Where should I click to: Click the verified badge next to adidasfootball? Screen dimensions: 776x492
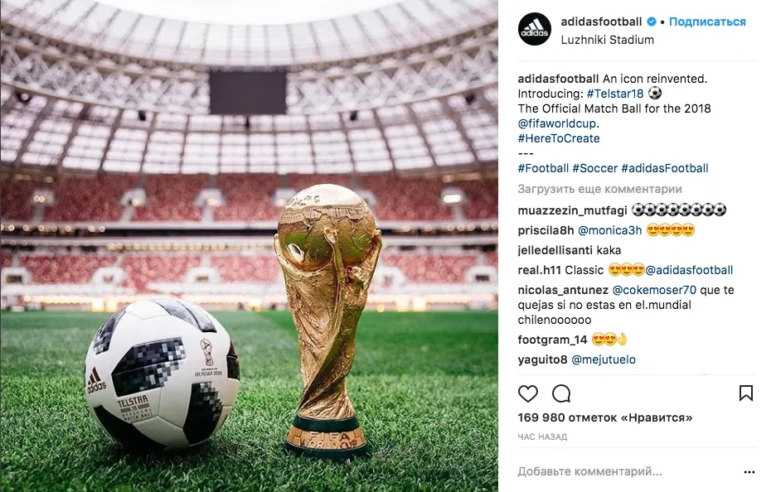(x=651, y=22)
